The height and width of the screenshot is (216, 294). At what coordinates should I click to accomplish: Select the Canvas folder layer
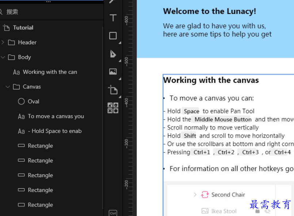click(51, 87)
